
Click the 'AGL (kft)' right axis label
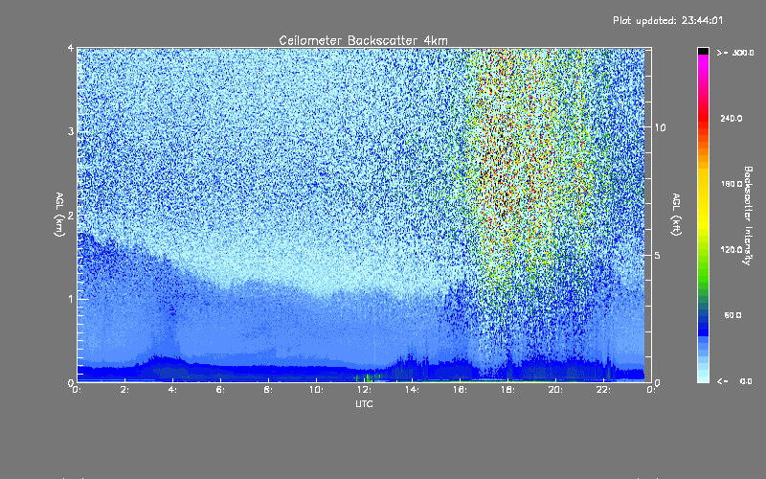click(676, 215)
